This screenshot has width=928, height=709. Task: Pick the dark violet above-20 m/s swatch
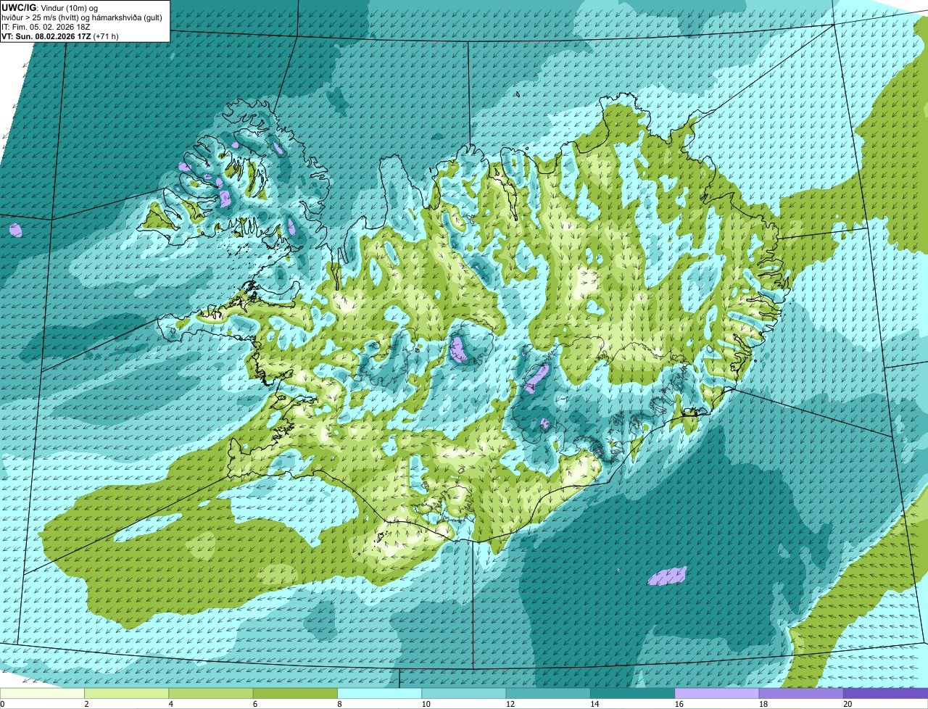tap(885, 694)
